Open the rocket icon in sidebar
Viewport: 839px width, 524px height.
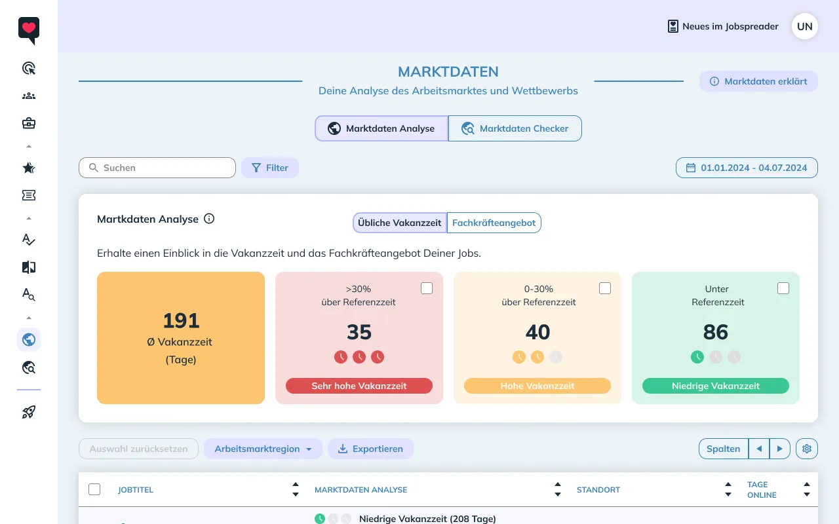pyautogui.click(x=29, y=412)
